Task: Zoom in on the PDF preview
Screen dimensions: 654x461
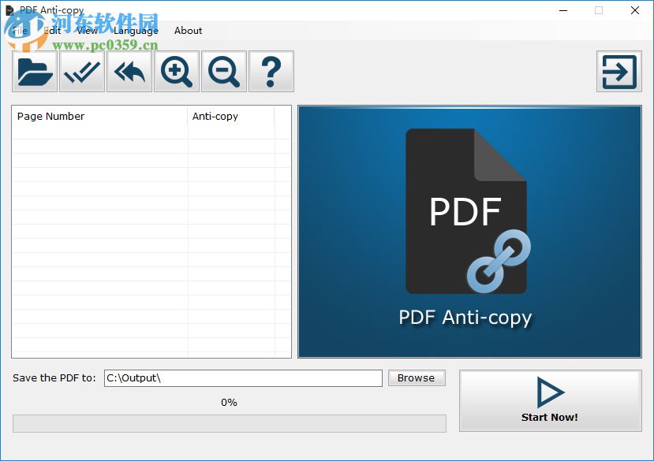Action: [x=176, y=71]
